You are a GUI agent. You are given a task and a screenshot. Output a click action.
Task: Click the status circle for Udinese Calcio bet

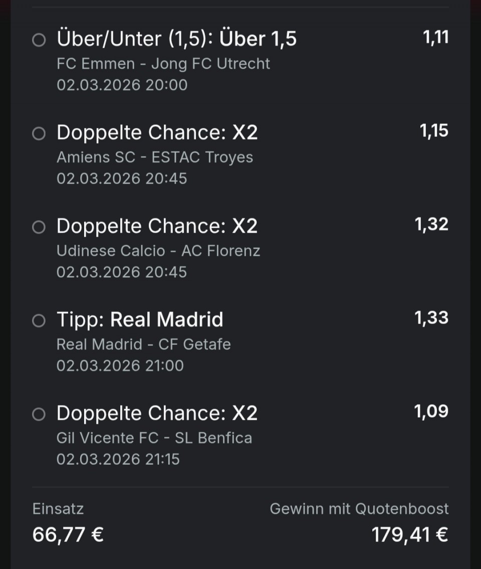(x=39, y=228)
